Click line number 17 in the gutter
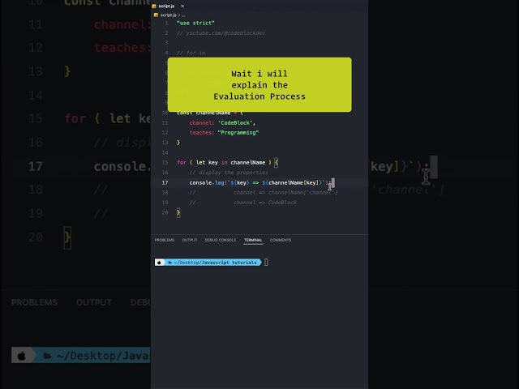Viewport: 519px width, 389px height. pyautogui.click(x=165, y=182)
